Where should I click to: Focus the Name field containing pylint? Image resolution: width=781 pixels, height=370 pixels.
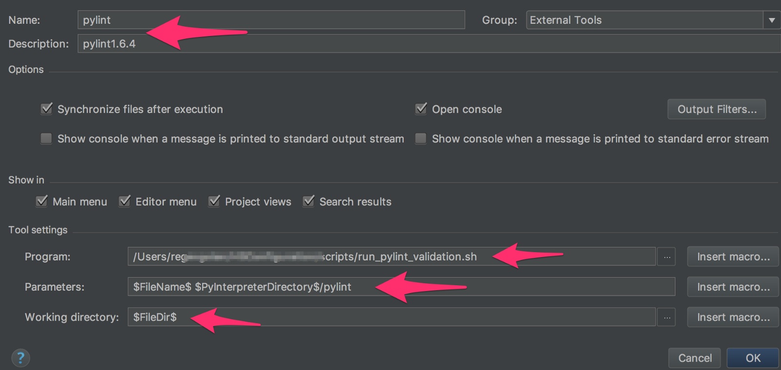click(x=271, y=20)
